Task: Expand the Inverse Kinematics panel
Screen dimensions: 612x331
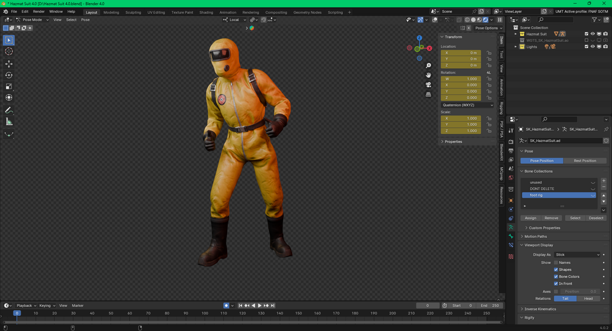Action: click(540, 309)
